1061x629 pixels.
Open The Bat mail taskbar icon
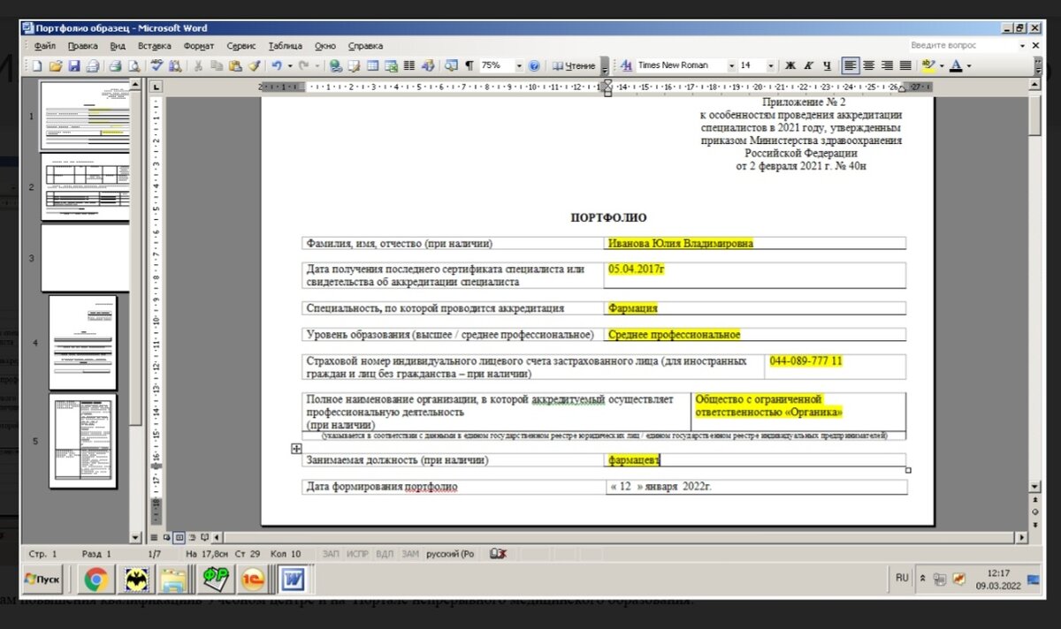pyautogui.click(x=137, y=580)
